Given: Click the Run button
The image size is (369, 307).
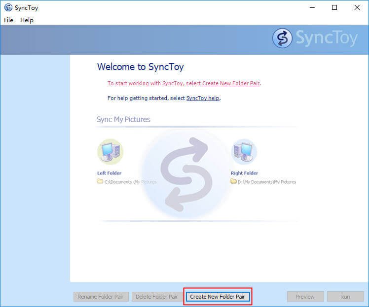Looking at the screenshot, I should 345,297.
